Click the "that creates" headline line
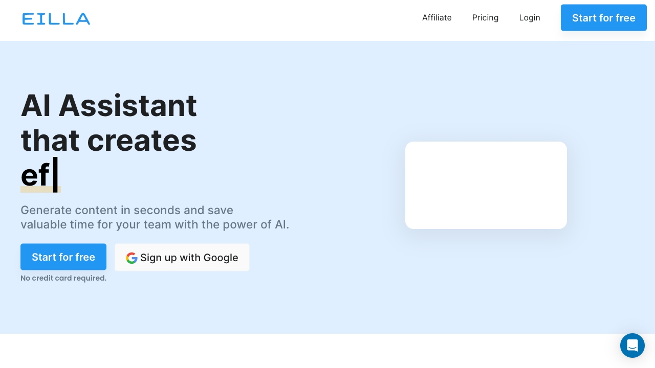 108,140
